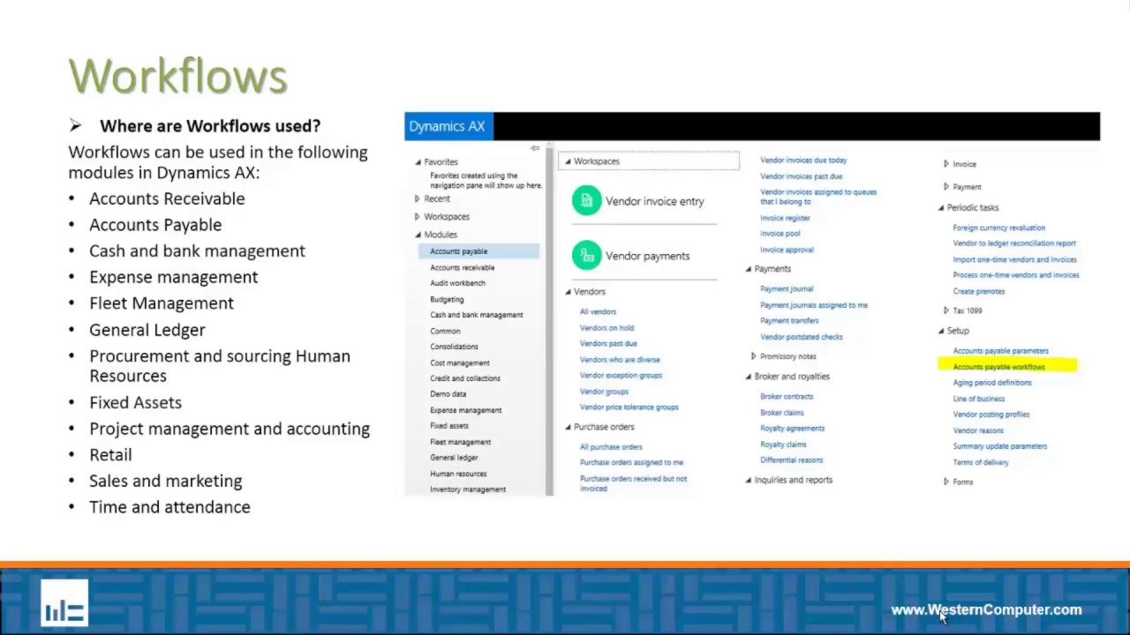Open Inventory management module
The image size is (1130, 635).
coord(468,489)
